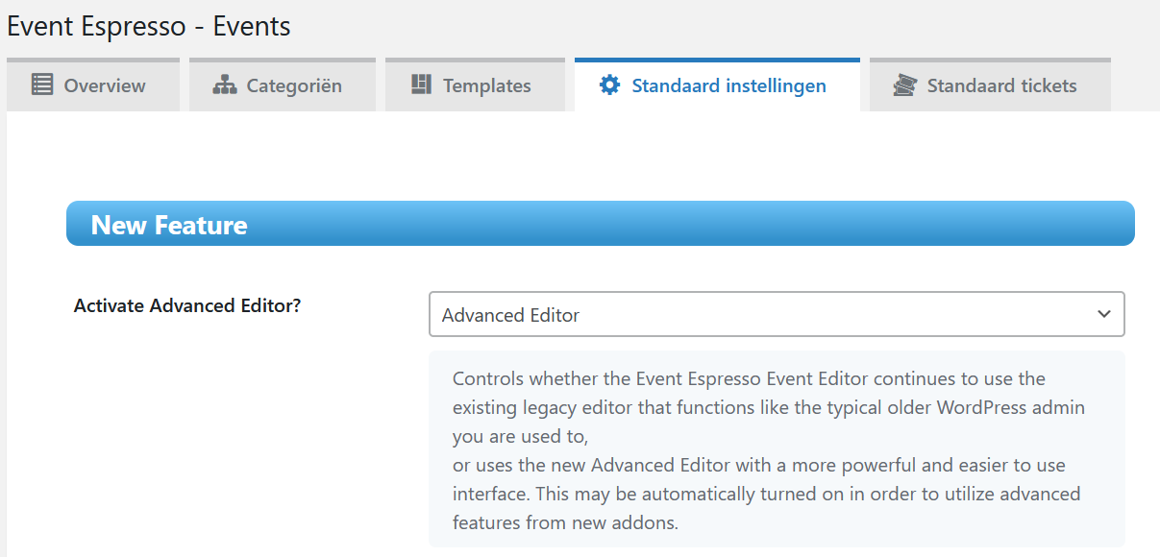Open the Activate Advanced Editor dropdown
The height and width of the screenshot is (557, 1160).
tap(777, 315)
